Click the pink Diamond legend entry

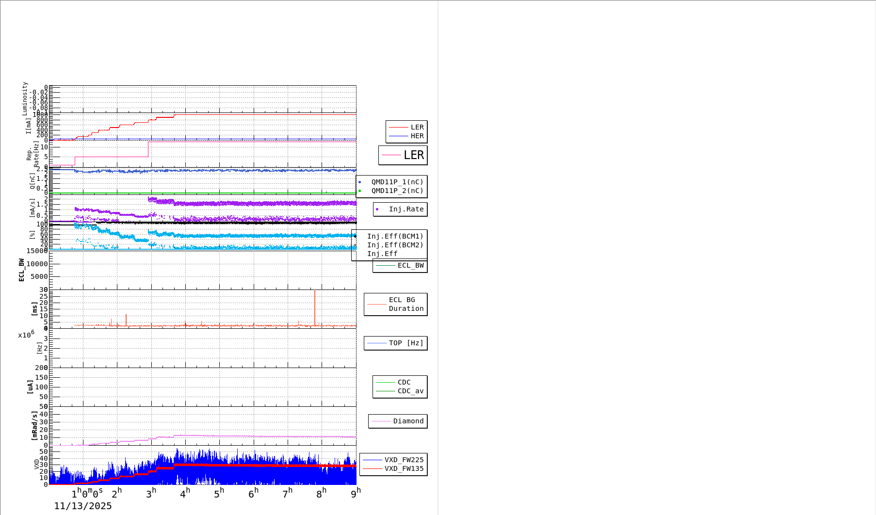[398, 421]
